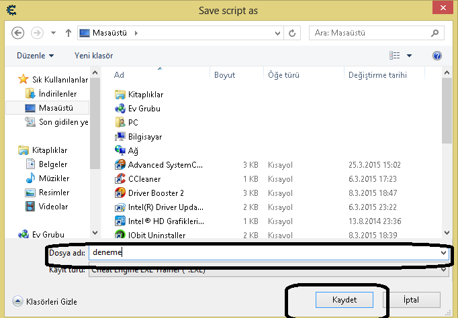The image size is (458, 318).
Task: Expand the address bar path dropdown
Action: (x=277, y=34)
